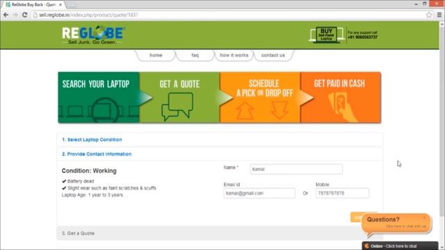Click the scrollbar up arrow
This screenshot has width=445, height=250.
[442, 24]
